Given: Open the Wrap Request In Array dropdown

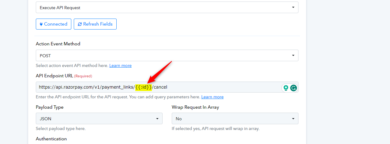Looking at the screenshot, I should [235, 118].
